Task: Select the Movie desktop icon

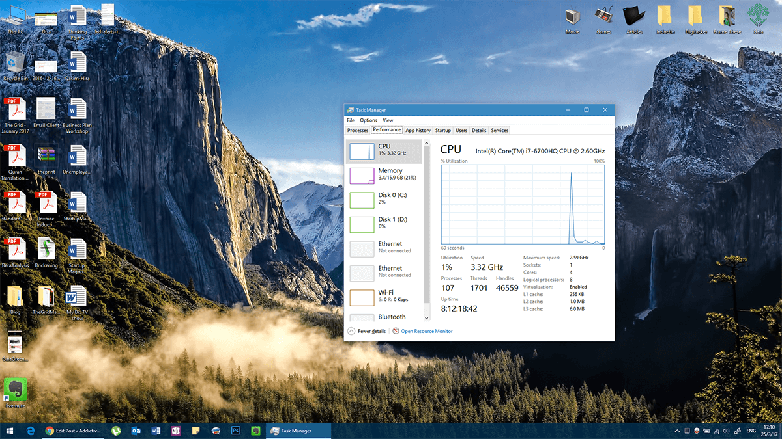Action: coord(573,20)
